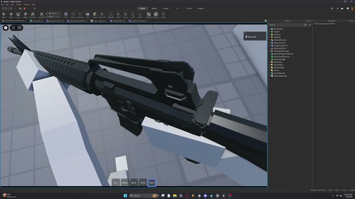The height and width of the screenshot is (199, 355).
Task: Expand the Workspace tree node
Action: (270, 29)
